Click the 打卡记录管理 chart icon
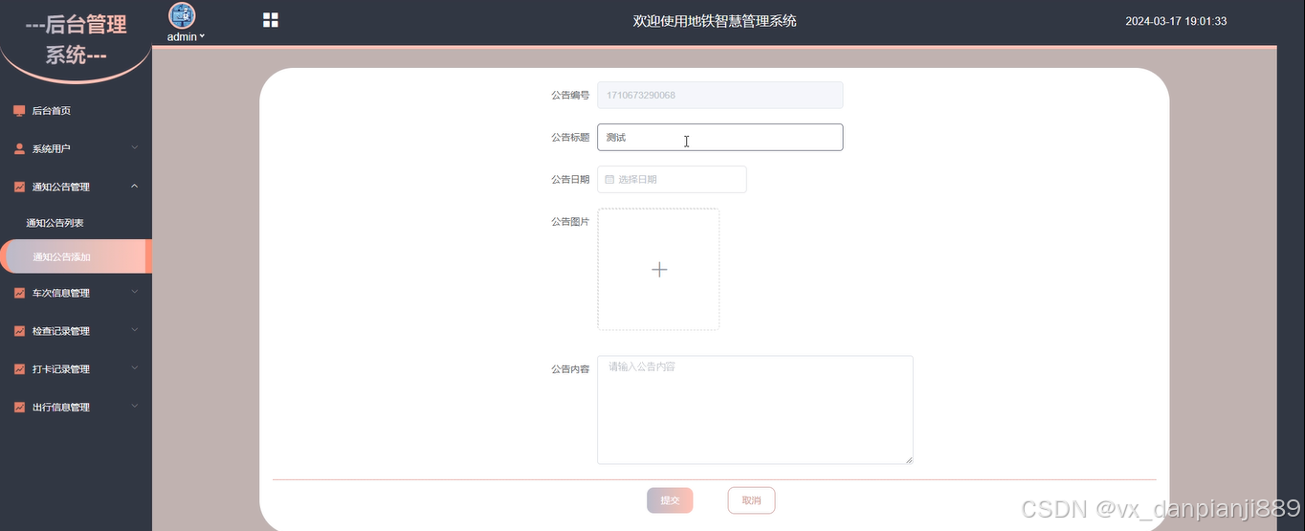This screenshot has height=531, width=1305. point(19,369)
